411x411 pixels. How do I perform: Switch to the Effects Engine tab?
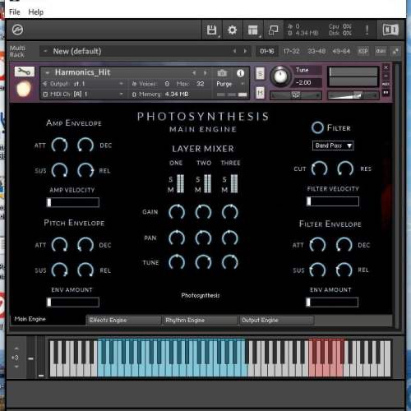pos(123,320)
